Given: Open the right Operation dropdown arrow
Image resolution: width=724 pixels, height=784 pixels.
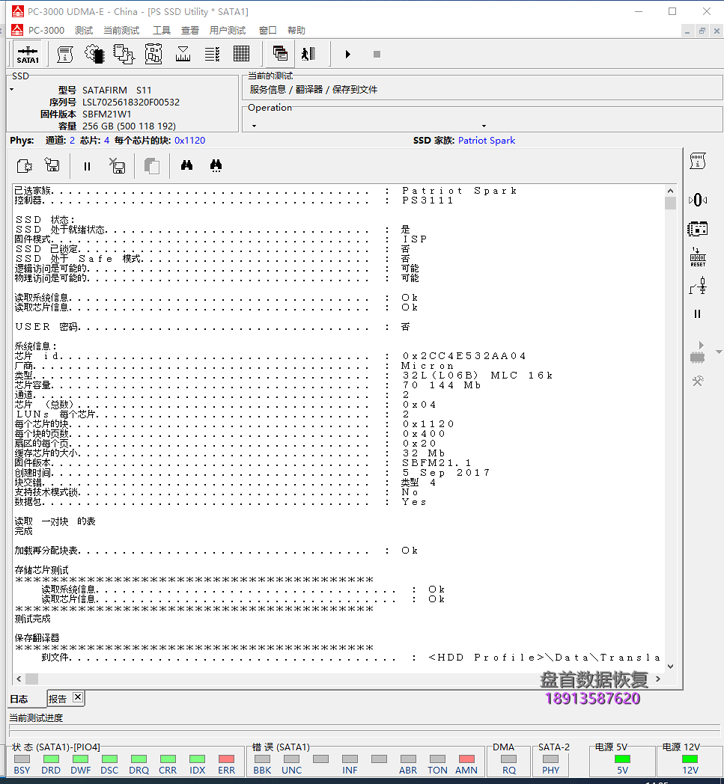Looking at the screenshot, I should (484, 126).
